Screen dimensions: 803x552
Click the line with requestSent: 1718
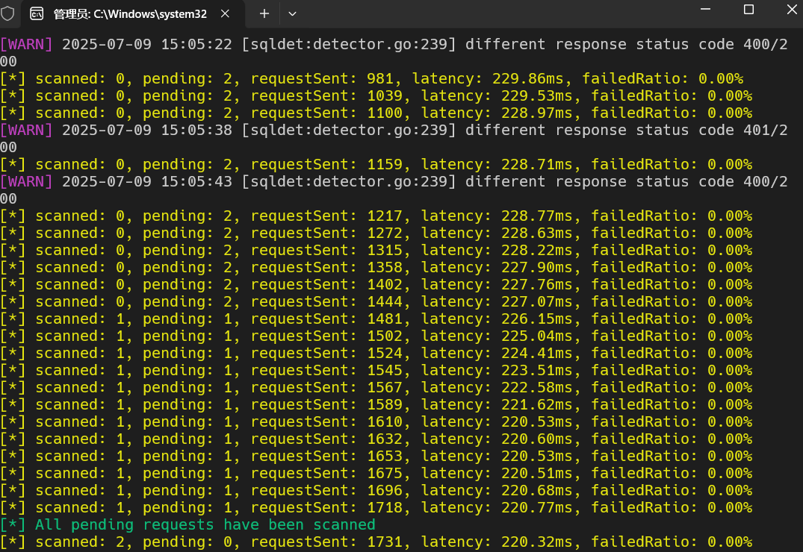coord(376,507)
